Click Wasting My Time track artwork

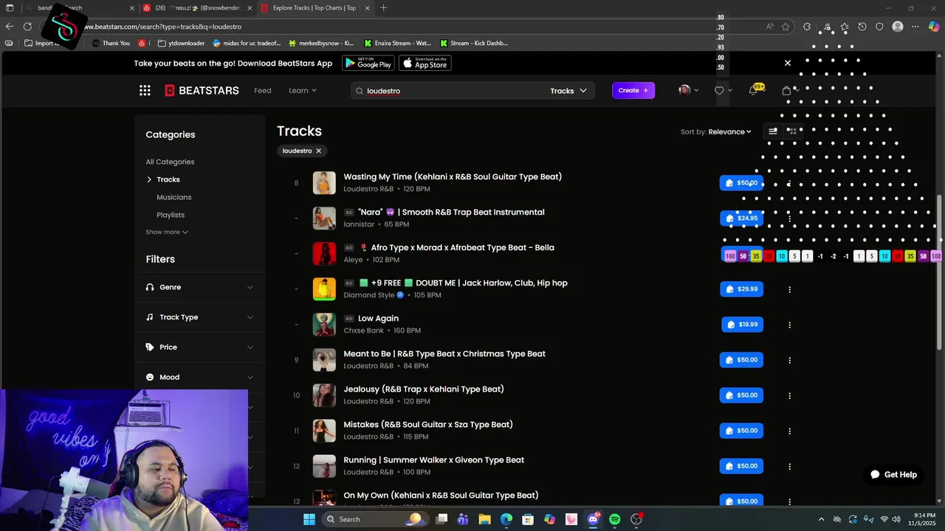[x=324, y=183]
